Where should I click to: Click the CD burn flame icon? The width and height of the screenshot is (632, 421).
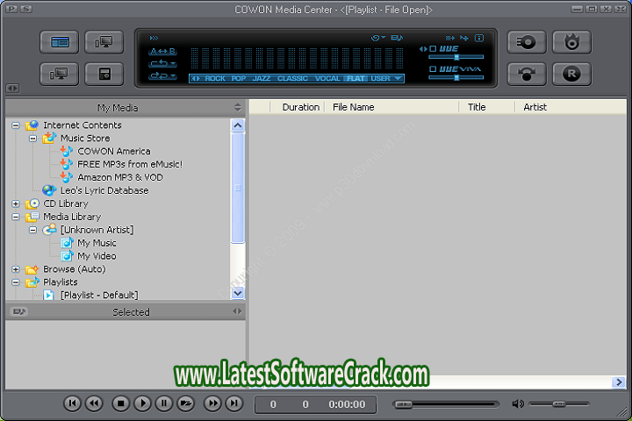pyautogui.click(x=571, y=41)
